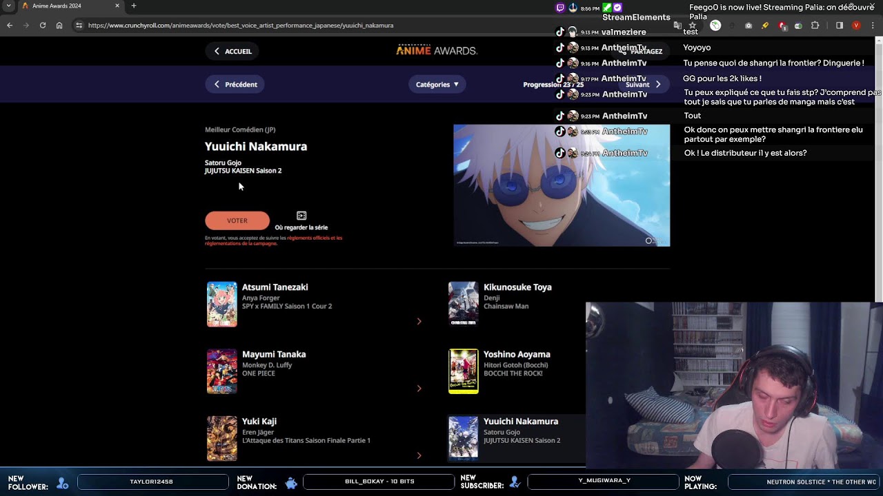Image resolution: width=883 pixels, height=496 pixels.
Task: Close the Anime Awards 2024 tab
Action: tap(117, 6)
